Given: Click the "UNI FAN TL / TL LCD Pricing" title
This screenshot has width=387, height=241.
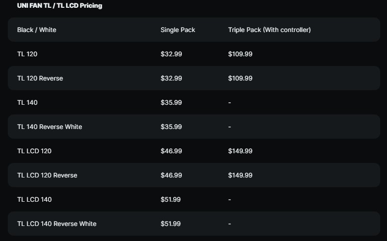Looking at the screenshot, I should point(59,6).
